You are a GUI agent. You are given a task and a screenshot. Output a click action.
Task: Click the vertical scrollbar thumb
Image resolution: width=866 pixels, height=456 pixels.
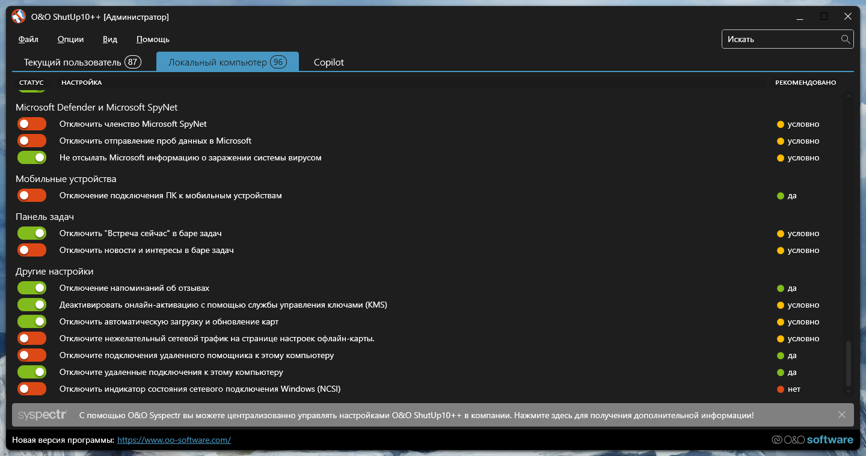pyautogui.click(x=849, y=363)
